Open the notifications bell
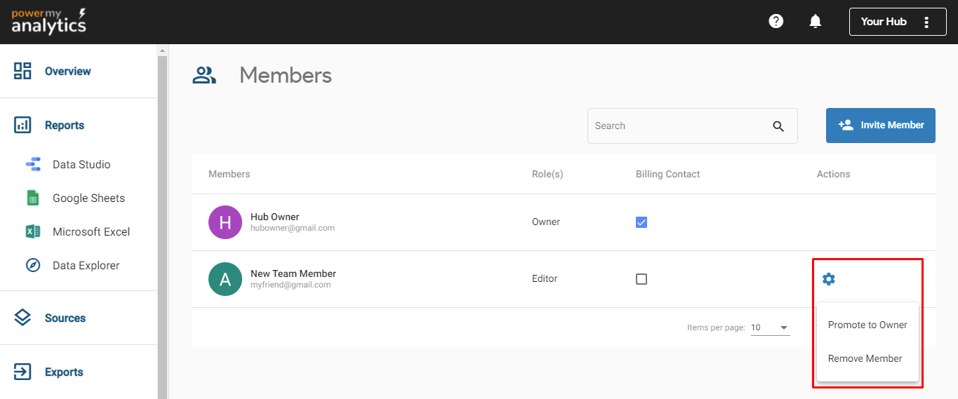This screenshot has width=958, height=399. pos(815,22)
